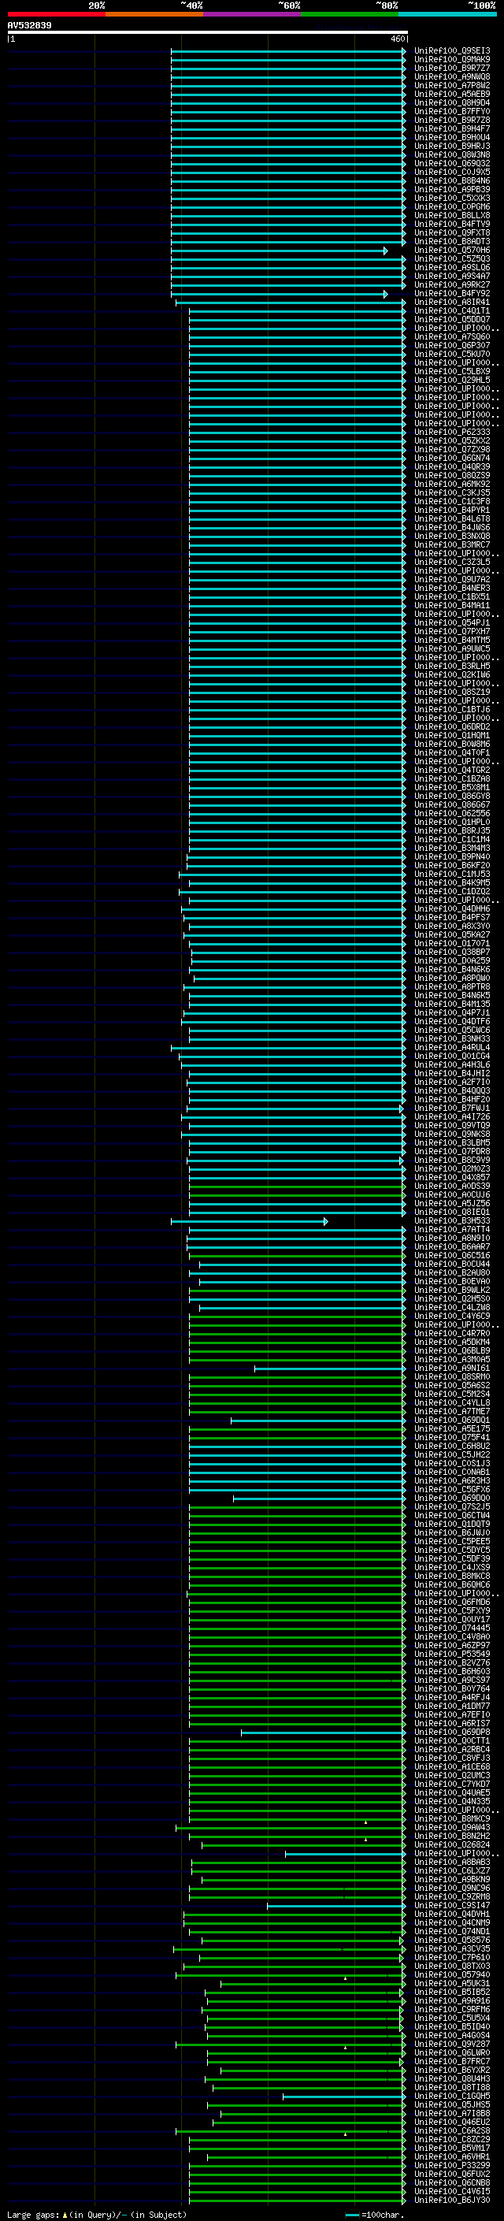
Task: Open hit UniRef100_C5XXK3
Action: point(452,199)
